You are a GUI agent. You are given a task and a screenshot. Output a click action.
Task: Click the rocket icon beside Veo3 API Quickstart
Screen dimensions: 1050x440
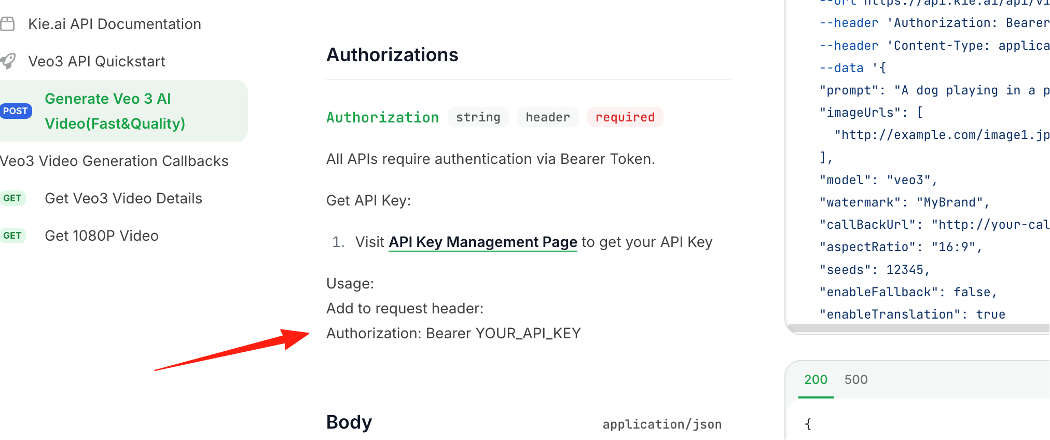click(8, 61)
